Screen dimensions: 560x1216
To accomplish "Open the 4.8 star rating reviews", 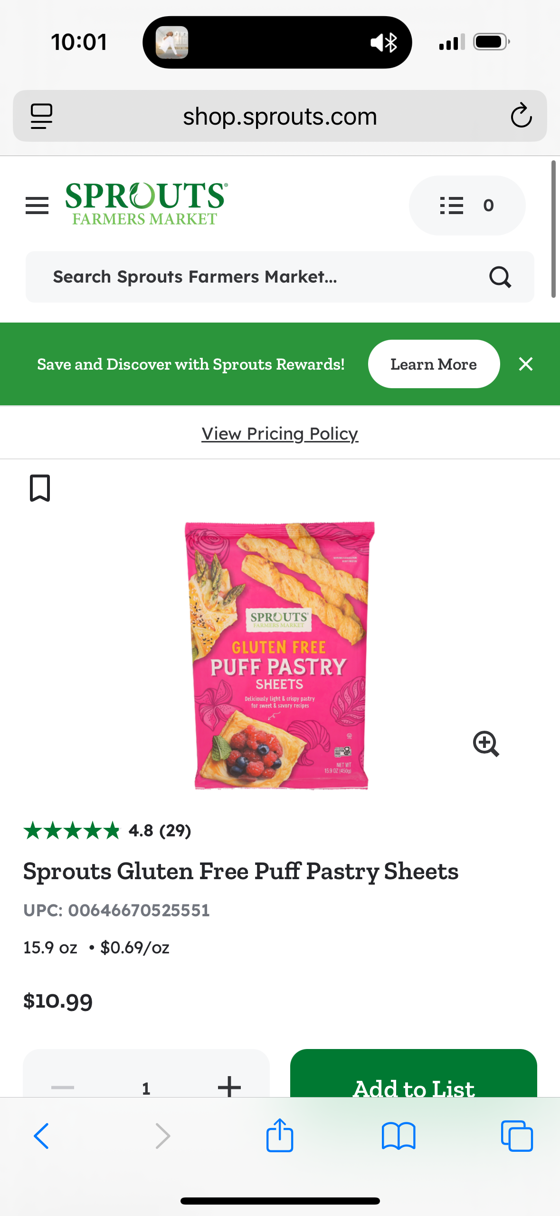I will [107, 831].
